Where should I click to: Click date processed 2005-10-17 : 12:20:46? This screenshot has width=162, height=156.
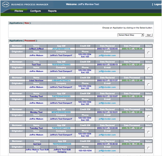coord(132,81)
